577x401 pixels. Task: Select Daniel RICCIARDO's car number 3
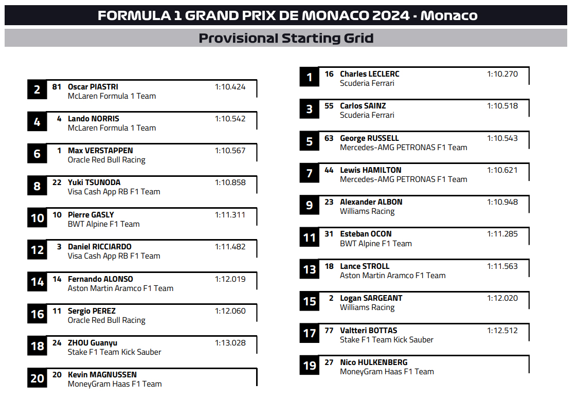pos(59,246)
